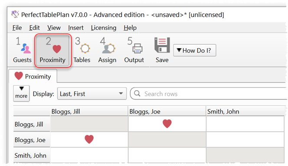Click Bloggs, Jill row Smith, John cell
This screenshot has height=166, width=288.
pos(245,124)
